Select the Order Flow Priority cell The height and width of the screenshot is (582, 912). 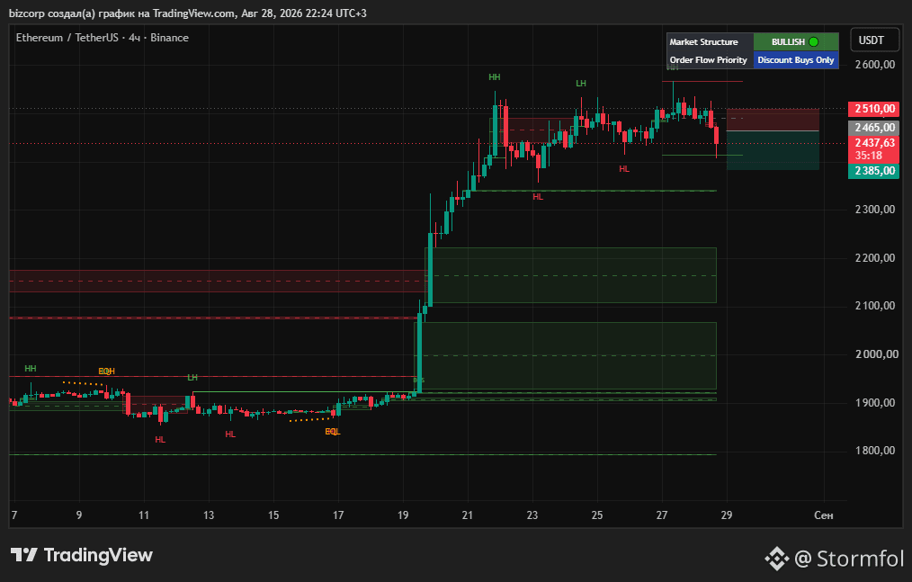click(x=710, y=60)
